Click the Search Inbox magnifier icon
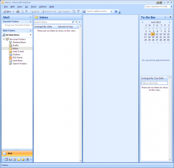 (73, 22)
